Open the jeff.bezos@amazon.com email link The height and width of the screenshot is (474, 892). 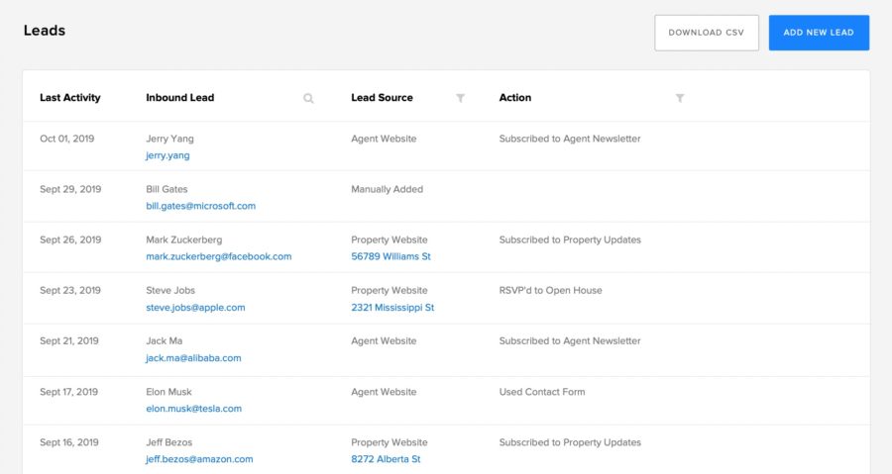pyautogui.click(x=199, y=459)
